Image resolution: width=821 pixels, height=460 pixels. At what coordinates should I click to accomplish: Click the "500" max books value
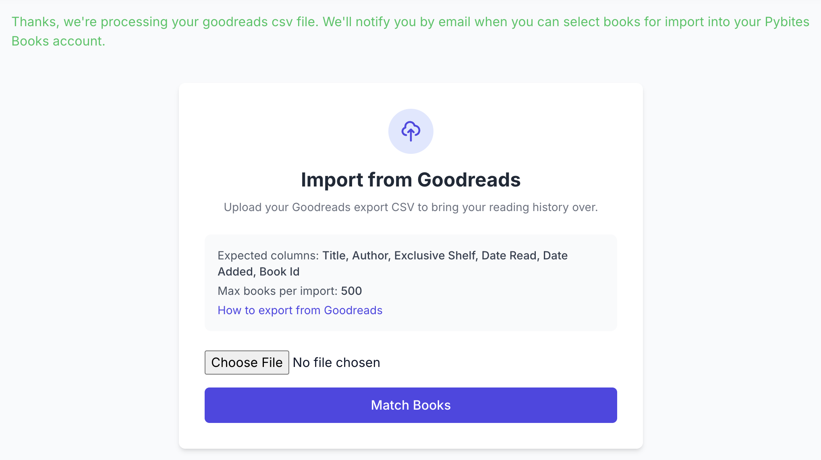[x=351, y=291]
